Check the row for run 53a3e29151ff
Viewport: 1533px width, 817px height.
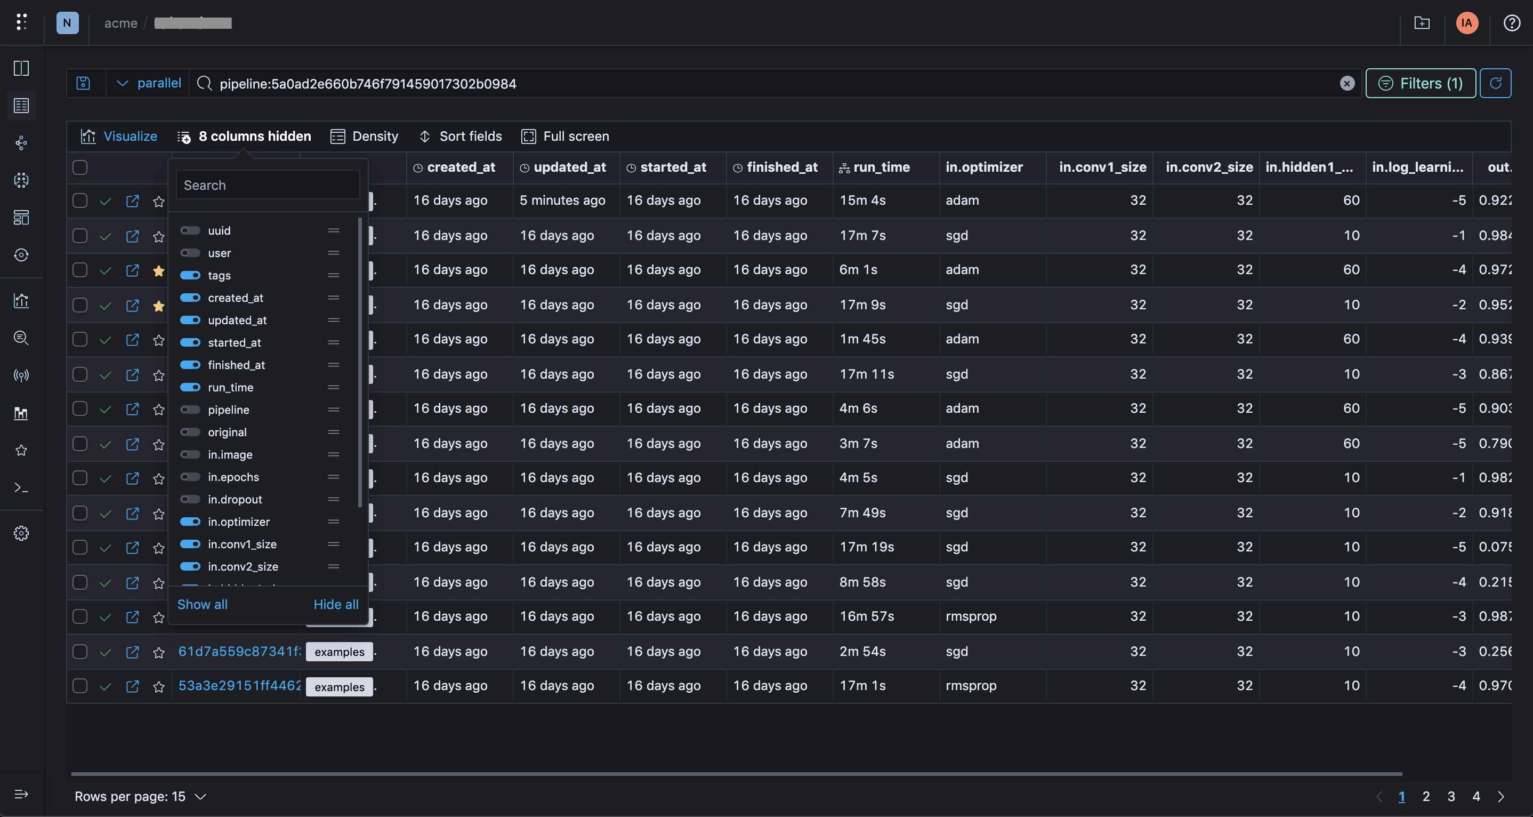(x=80, y=686)
